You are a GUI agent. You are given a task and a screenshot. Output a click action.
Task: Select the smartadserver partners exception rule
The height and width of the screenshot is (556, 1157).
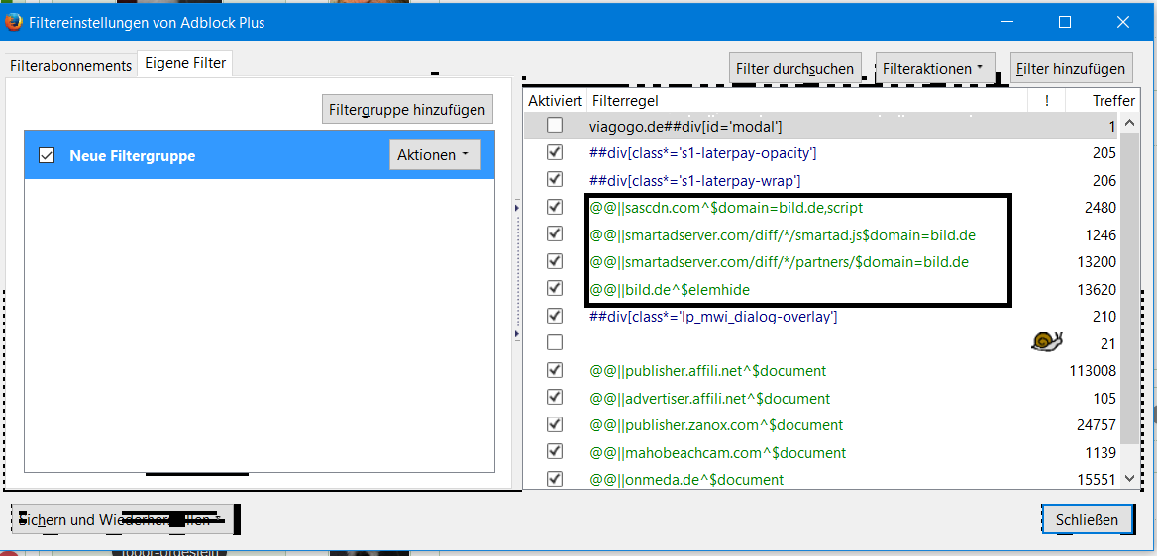779,262
